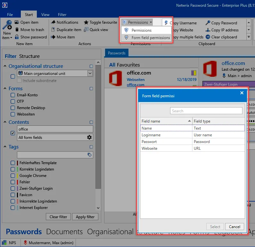Click the tag icon in Tags field
The width and height of the screenshot is (255, 247).
click(89, 155)
